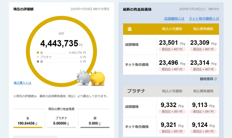Click the dark gray bar under 銀 balance
Viewport: 232px width, 138px height.
tap(95, 127)
